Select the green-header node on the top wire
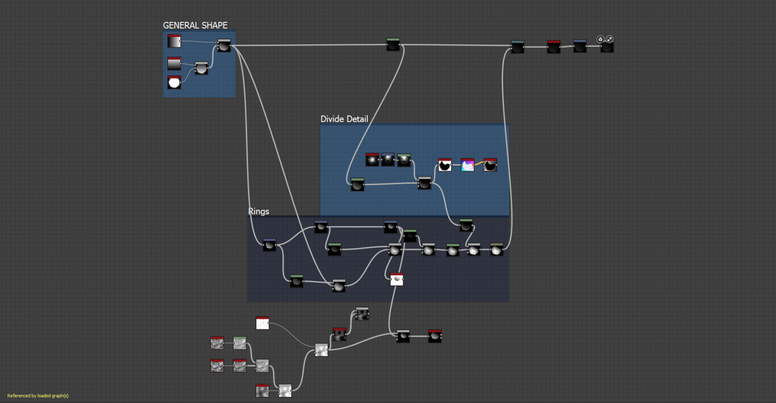776x403 pixels. (393, 44)
